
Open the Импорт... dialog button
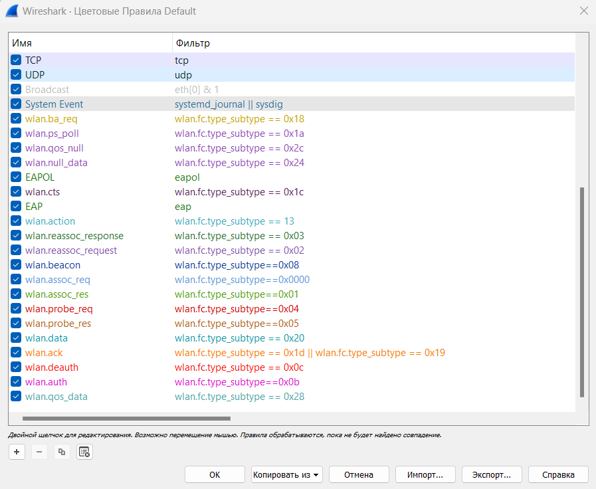(425, 474)
